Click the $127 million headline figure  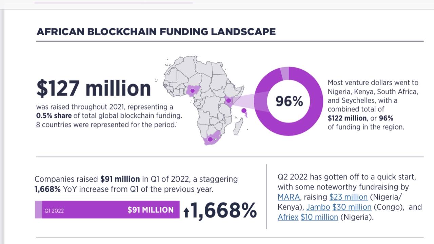pyautogui.click(x=94, y=88)
